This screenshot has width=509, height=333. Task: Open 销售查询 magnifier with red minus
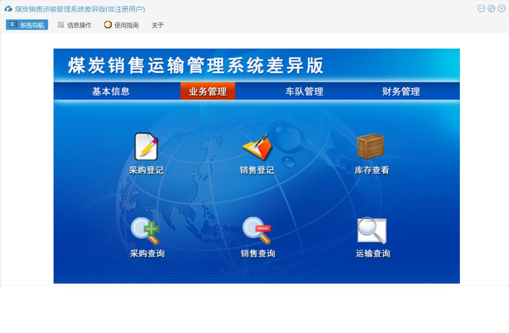[x=257, y=231]
